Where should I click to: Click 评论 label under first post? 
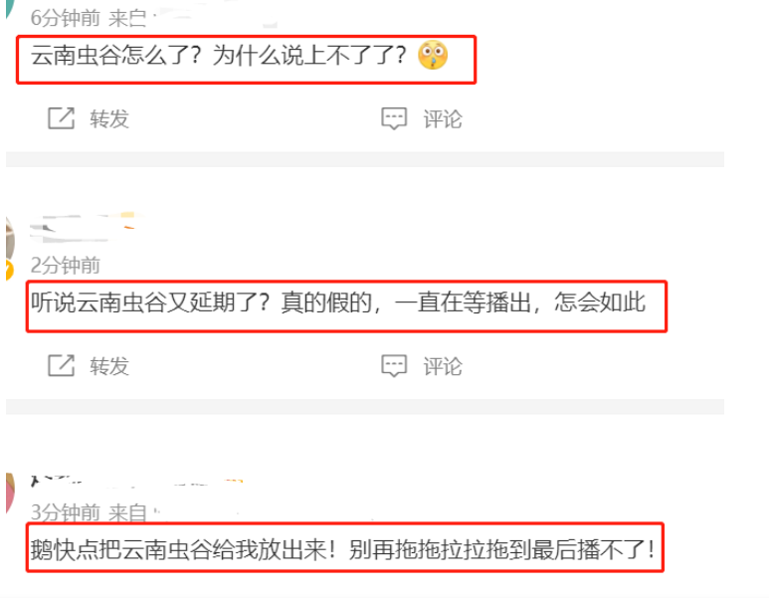[443, 119]
